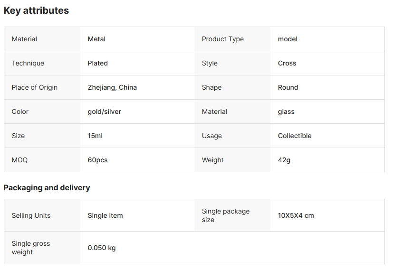Click the glass material value
393x270 pixels.
coord(286,112)
